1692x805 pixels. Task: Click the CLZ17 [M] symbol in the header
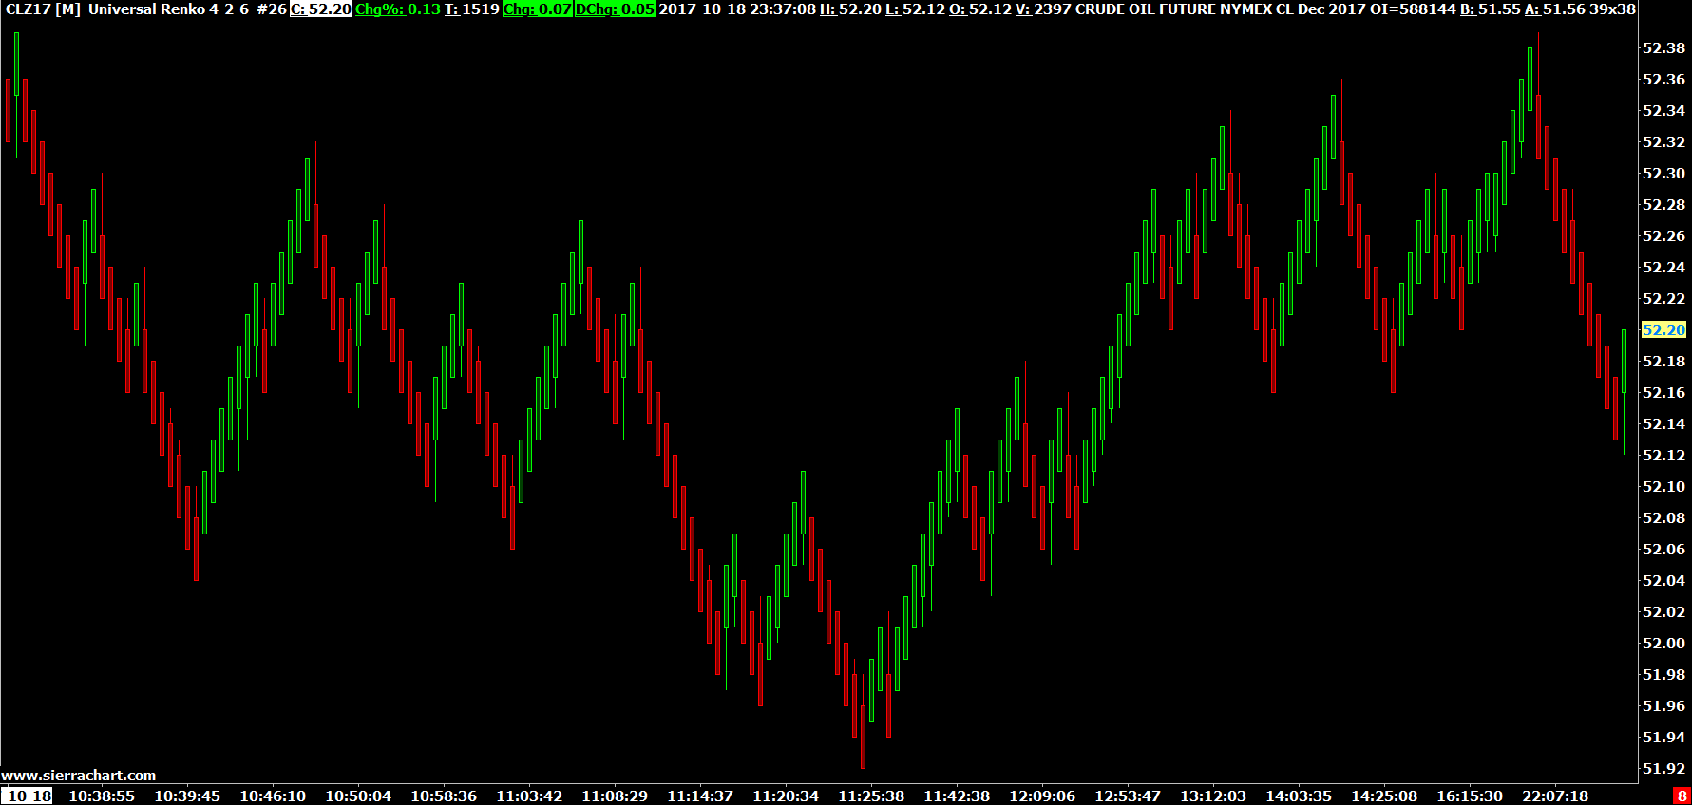tap(43, 9)
